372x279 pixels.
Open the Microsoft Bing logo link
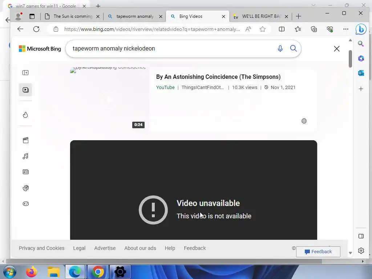[x=40, y=49]
